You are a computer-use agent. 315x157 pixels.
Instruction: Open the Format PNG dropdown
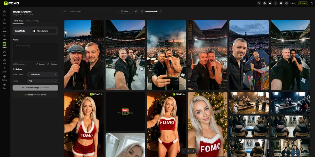pyautogui.click(x=43, y=81)
